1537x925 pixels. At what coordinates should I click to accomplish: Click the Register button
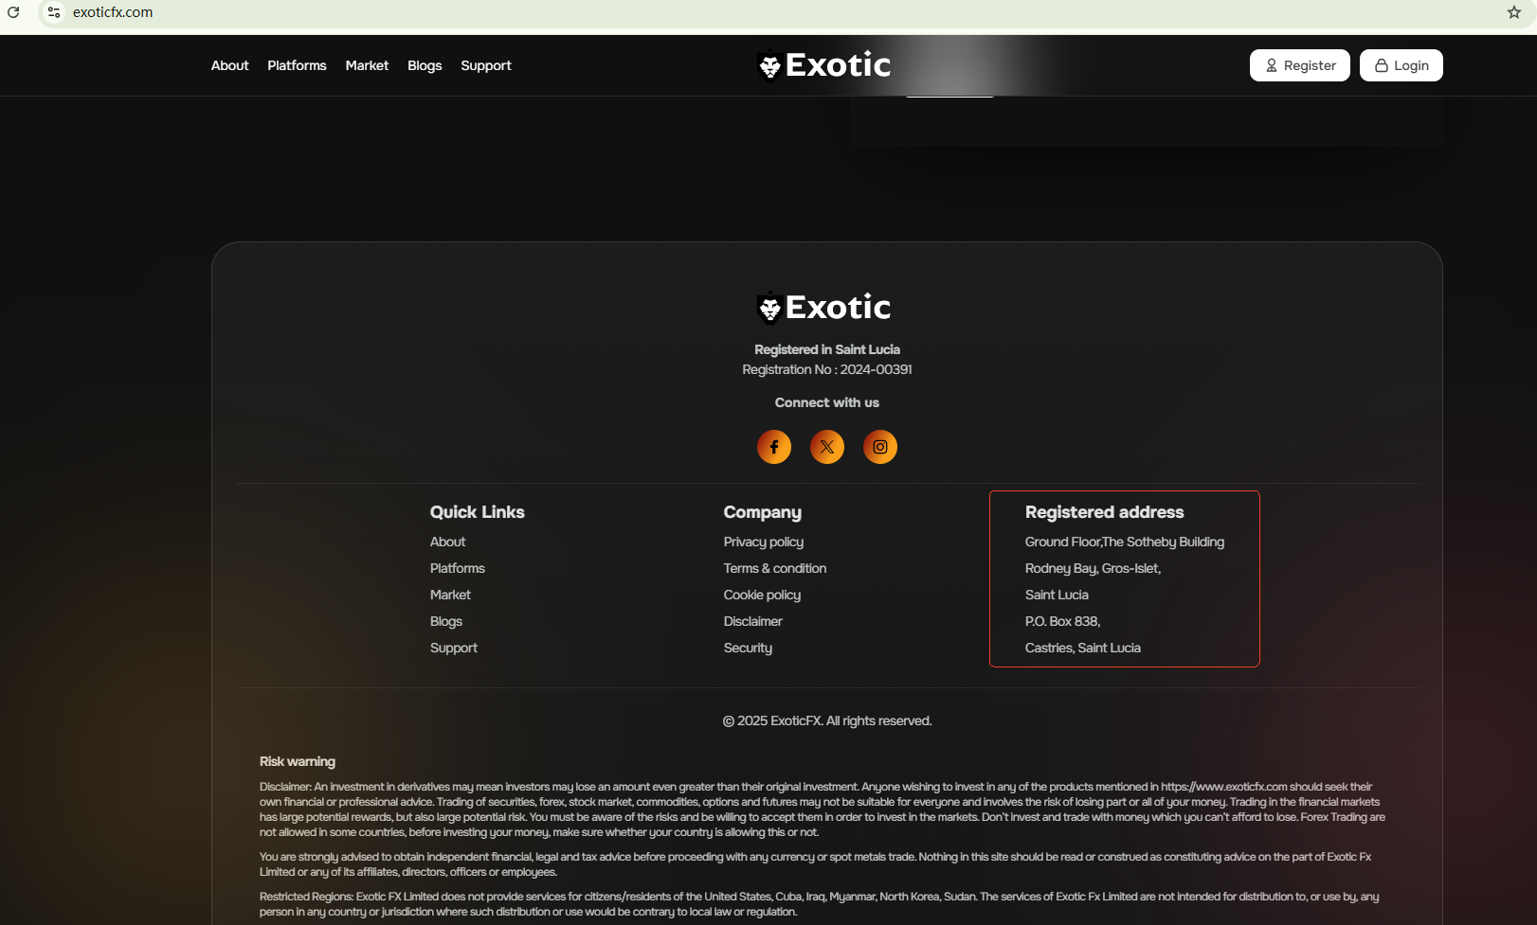pos(1300,65)
